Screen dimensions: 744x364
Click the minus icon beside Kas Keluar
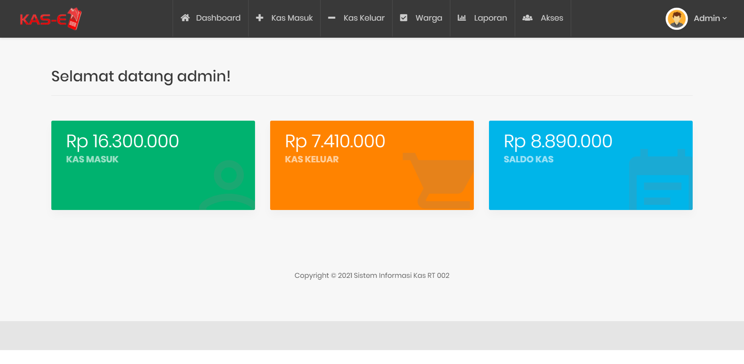point(331,18)
